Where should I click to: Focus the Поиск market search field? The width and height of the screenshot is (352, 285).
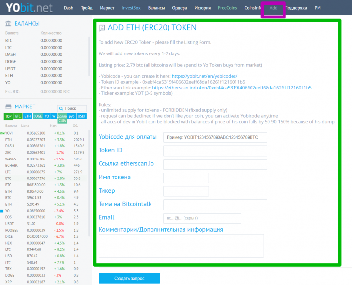(x=72, y=108)
